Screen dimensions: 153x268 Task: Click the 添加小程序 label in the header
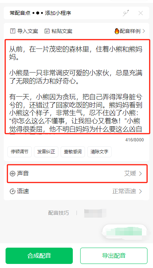pos(58,13)
